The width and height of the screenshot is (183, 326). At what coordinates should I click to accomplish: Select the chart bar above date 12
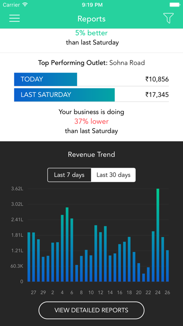100,257
